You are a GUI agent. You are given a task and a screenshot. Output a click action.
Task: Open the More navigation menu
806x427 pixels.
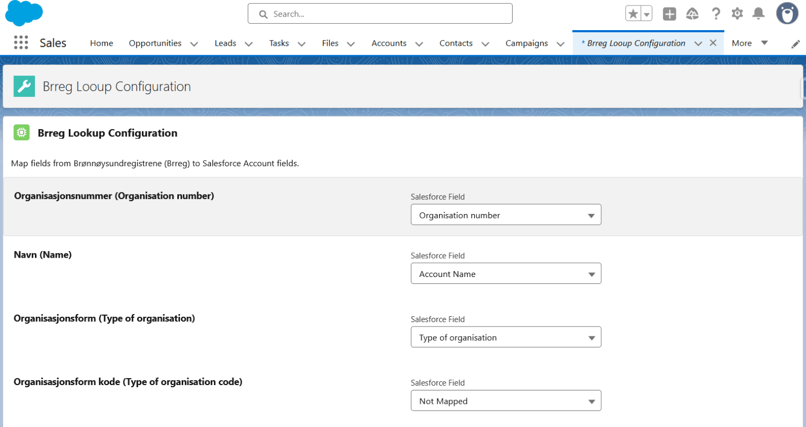750,43
